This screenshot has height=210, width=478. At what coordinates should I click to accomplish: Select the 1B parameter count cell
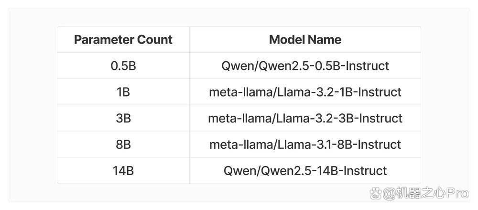pos(123,92)
